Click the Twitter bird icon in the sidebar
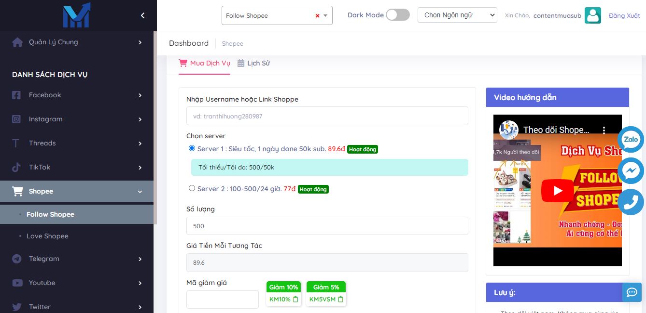The image size is (646, 313). [17, 307]
